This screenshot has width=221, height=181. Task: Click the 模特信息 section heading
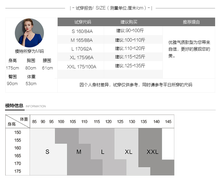coord(14,105)
